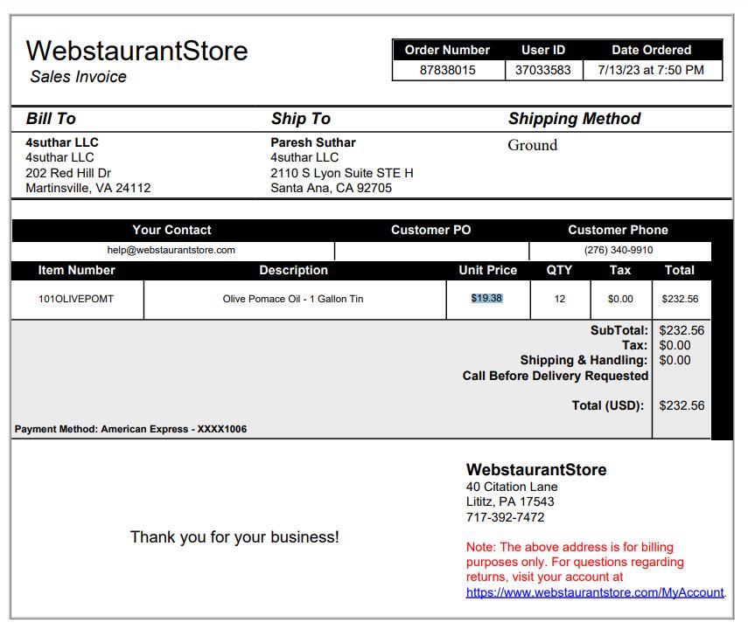Screen dimensions: 748x636
Task: Click the Payment Method American Express line
Action: pos(130,429)
